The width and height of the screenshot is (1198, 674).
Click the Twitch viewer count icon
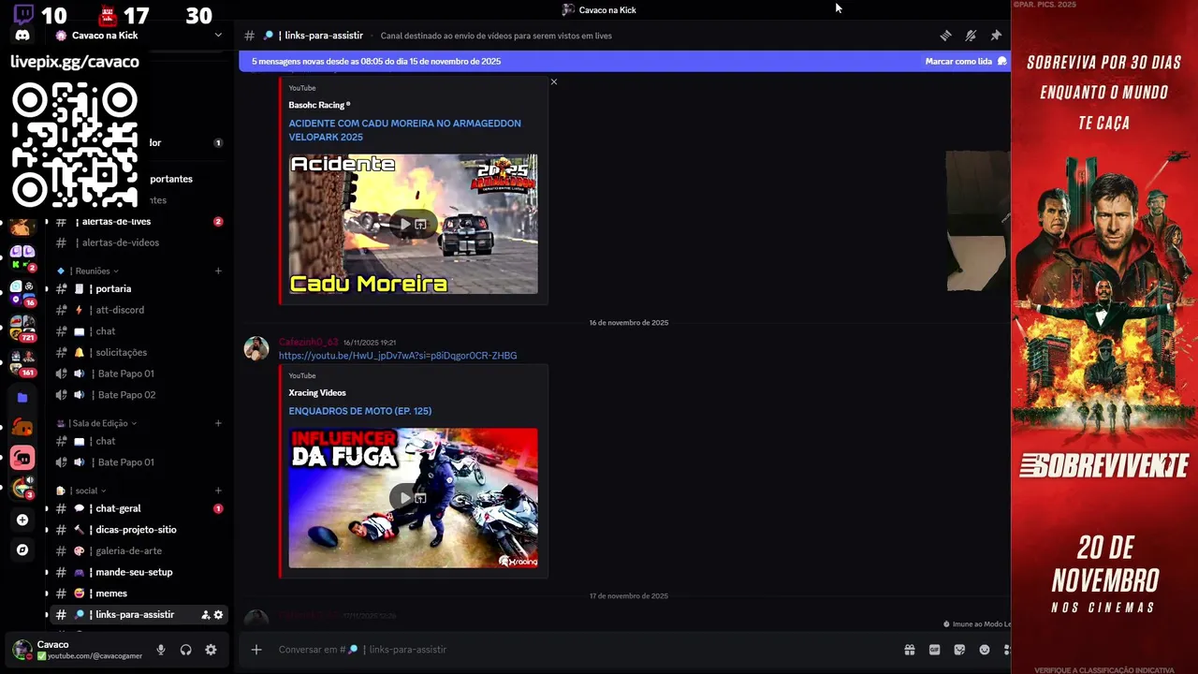(x=23, y=15)
